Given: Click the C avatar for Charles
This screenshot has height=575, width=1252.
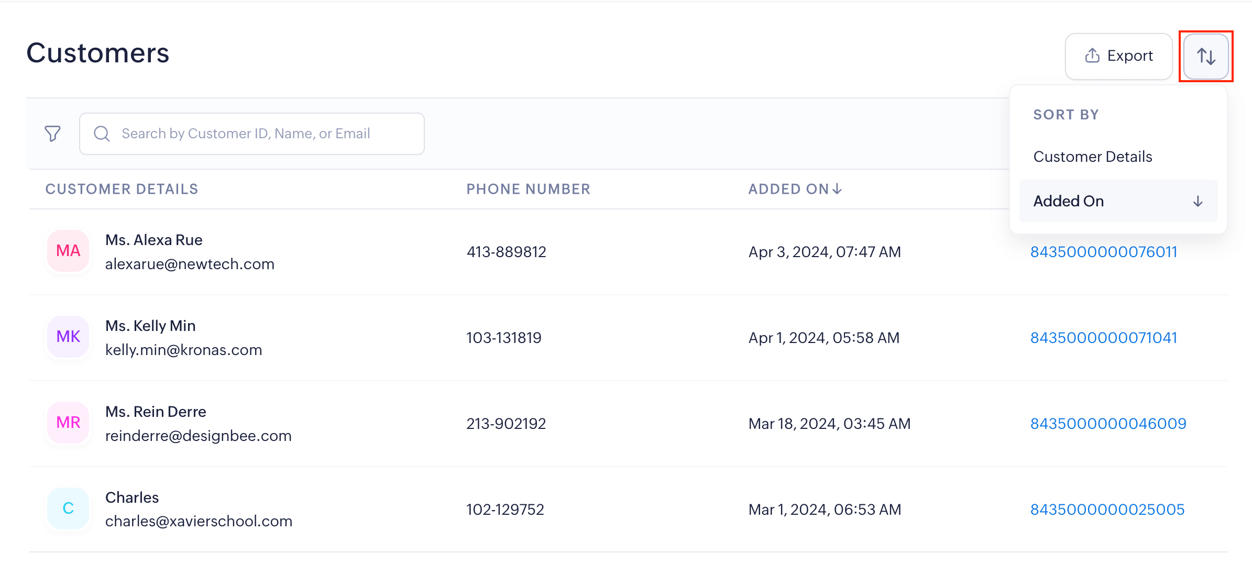Looking at the screenshot, I should point(68,508).
